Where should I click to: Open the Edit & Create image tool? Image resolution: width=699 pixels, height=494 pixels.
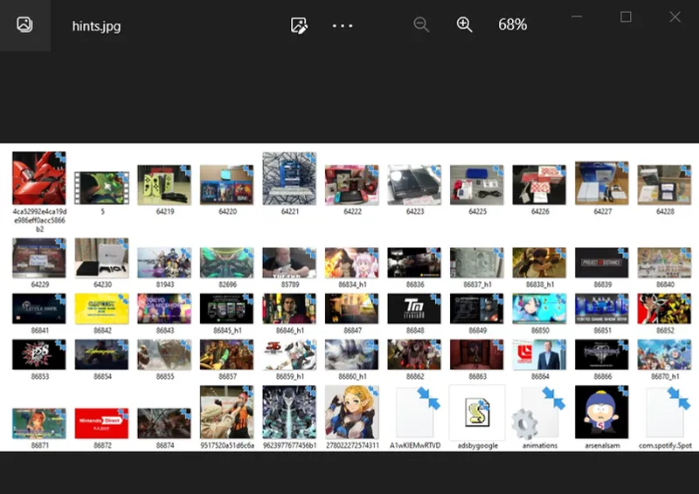[x=299, y=25]
